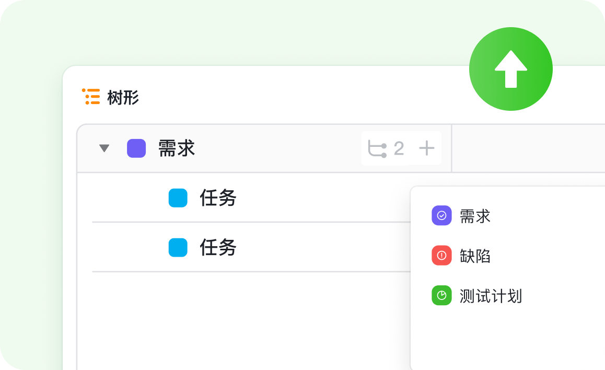Click the blue icon of the first 任务
605x370 pixels.
[x=178, y=198]
